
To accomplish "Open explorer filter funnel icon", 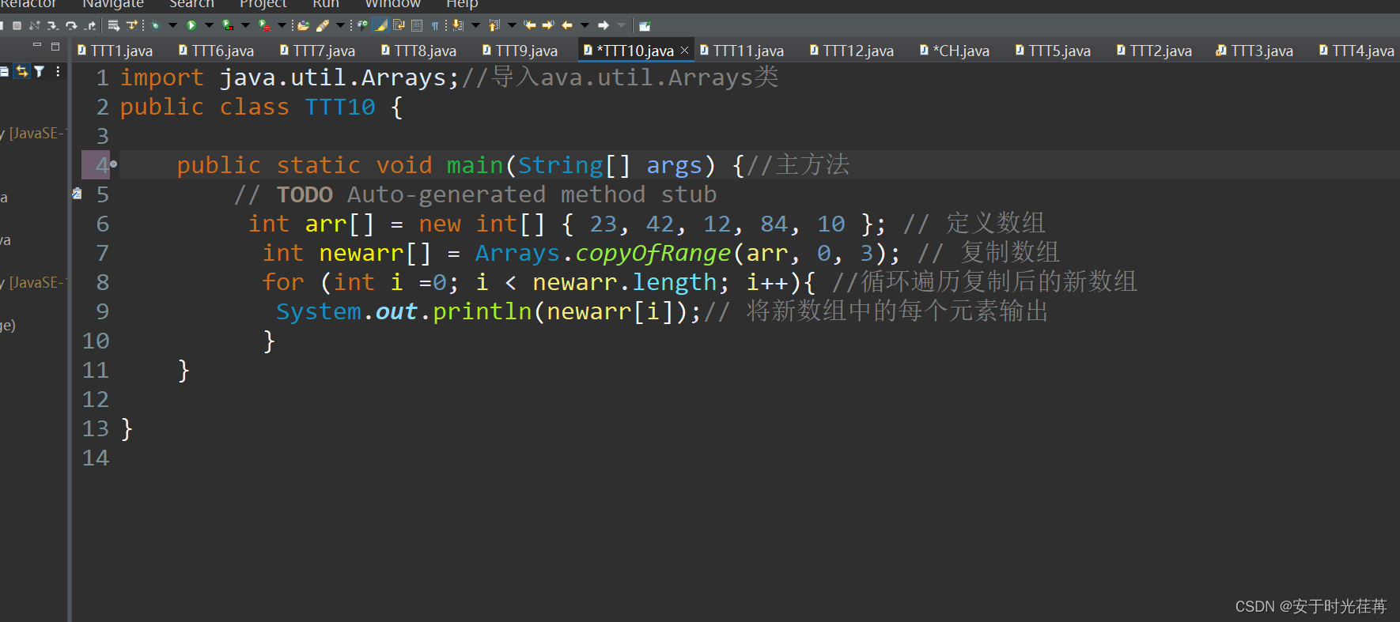I will click(x=40, y=71).
